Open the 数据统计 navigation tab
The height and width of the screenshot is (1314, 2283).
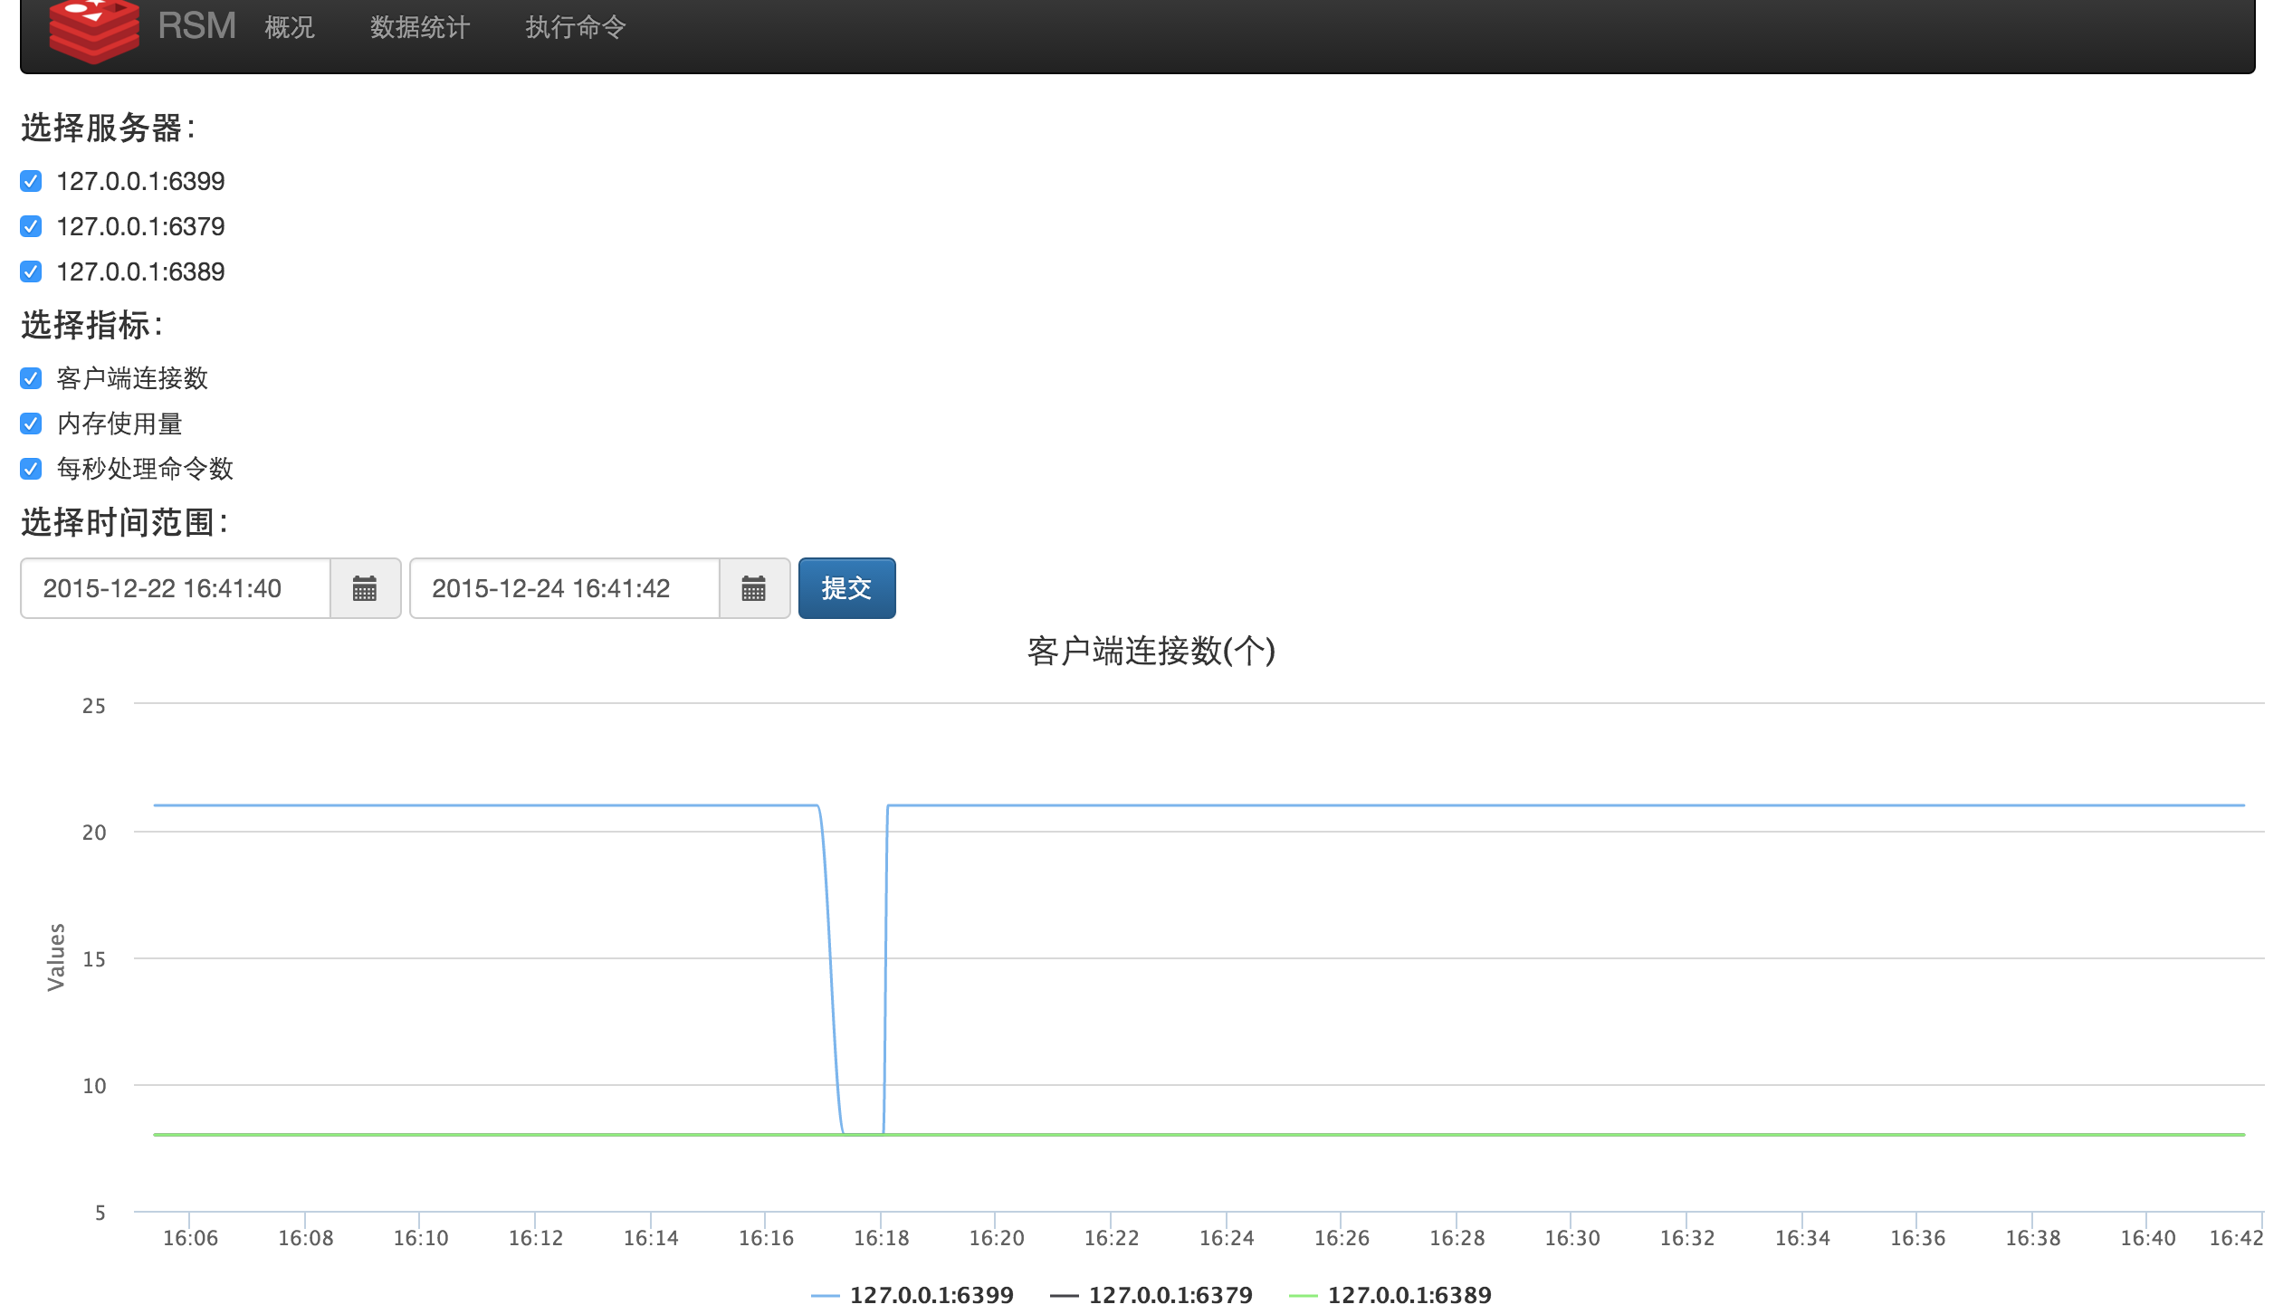[420, 28]
